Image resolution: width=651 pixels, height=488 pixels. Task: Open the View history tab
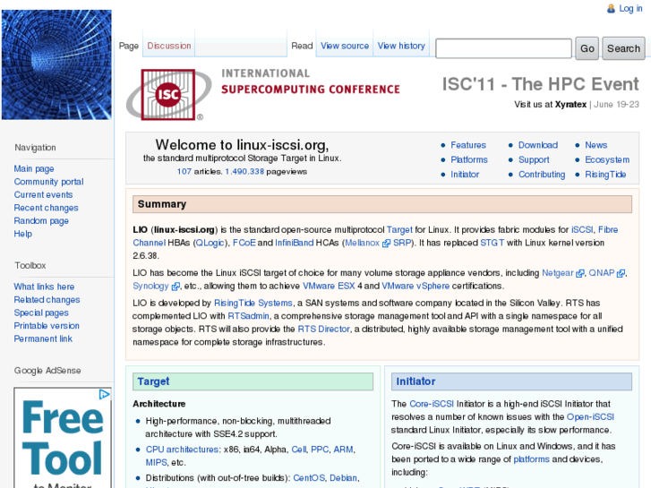(401, 46)
